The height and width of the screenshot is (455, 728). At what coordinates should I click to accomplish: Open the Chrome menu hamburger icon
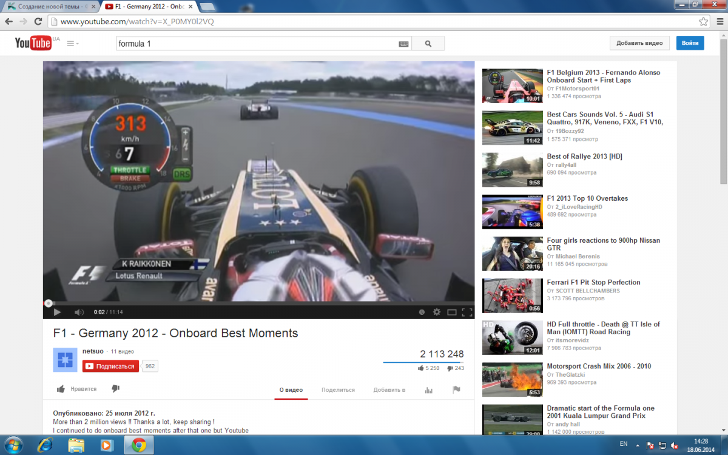tap(719, 21)
